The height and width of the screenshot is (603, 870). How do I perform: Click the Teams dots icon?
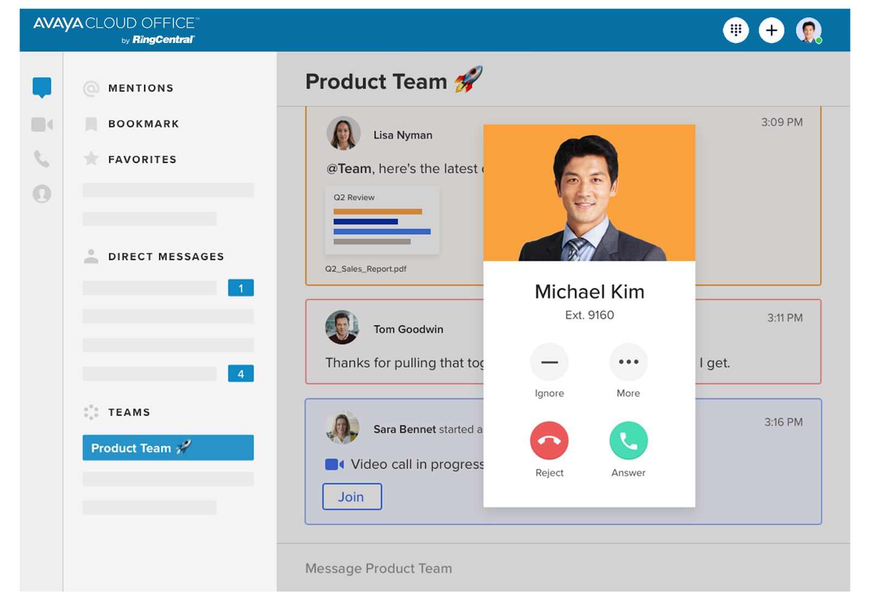pyautogui.click(x=91, y=412)
